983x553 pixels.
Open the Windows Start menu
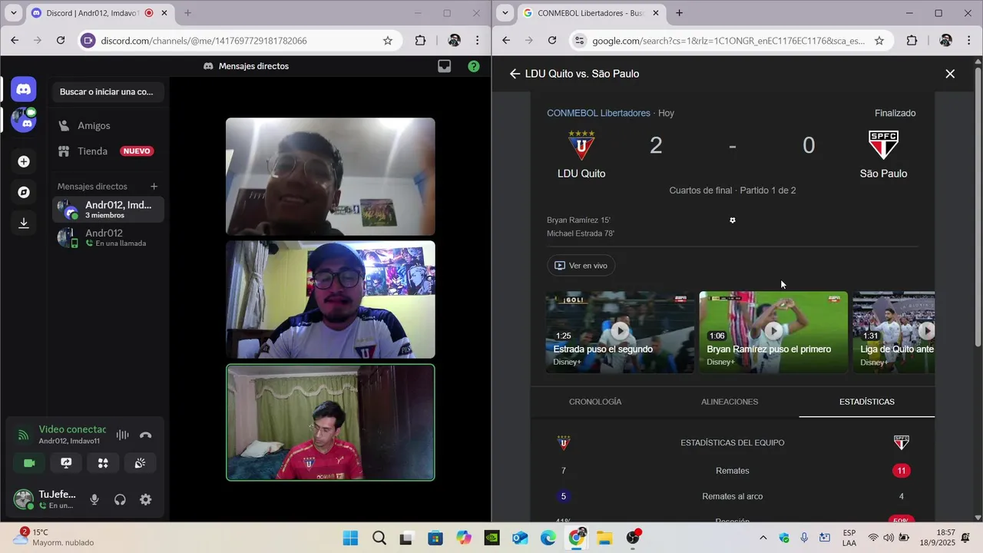coord(350,538)
